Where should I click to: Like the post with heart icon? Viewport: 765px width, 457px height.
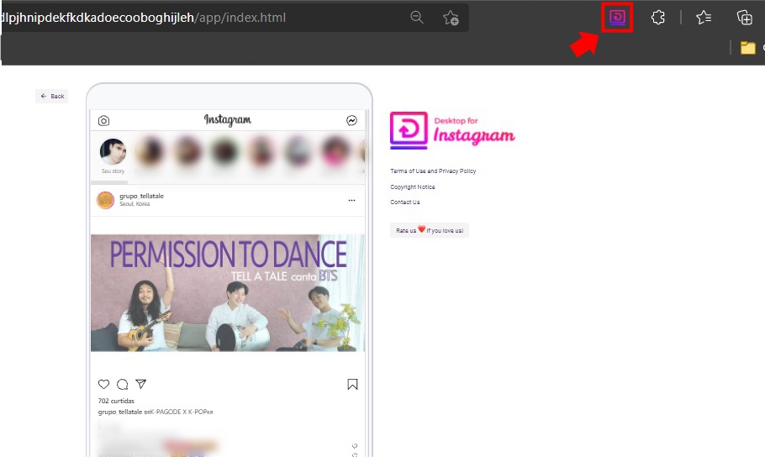(x=103, y=384)
